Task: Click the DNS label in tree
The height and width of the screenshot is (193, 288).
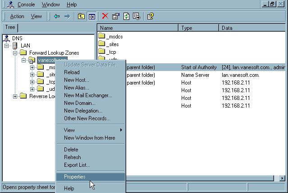Action: click(17, 38)
